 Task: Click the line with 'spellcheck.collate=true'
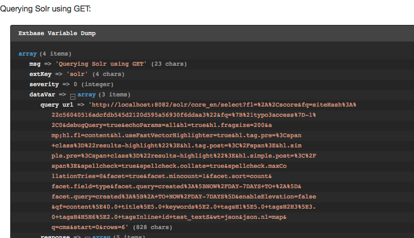(x=169, y=166)
